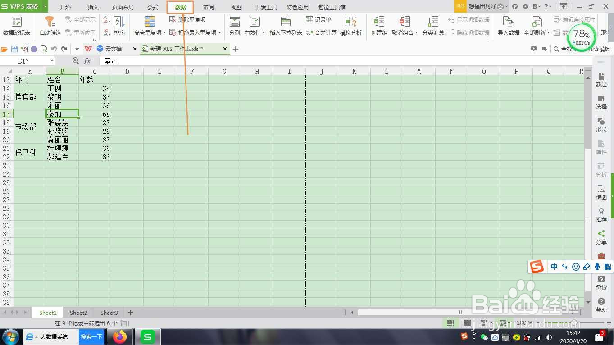Click the fx insert function icon
The image size is (614, 345).
(87, 61)
